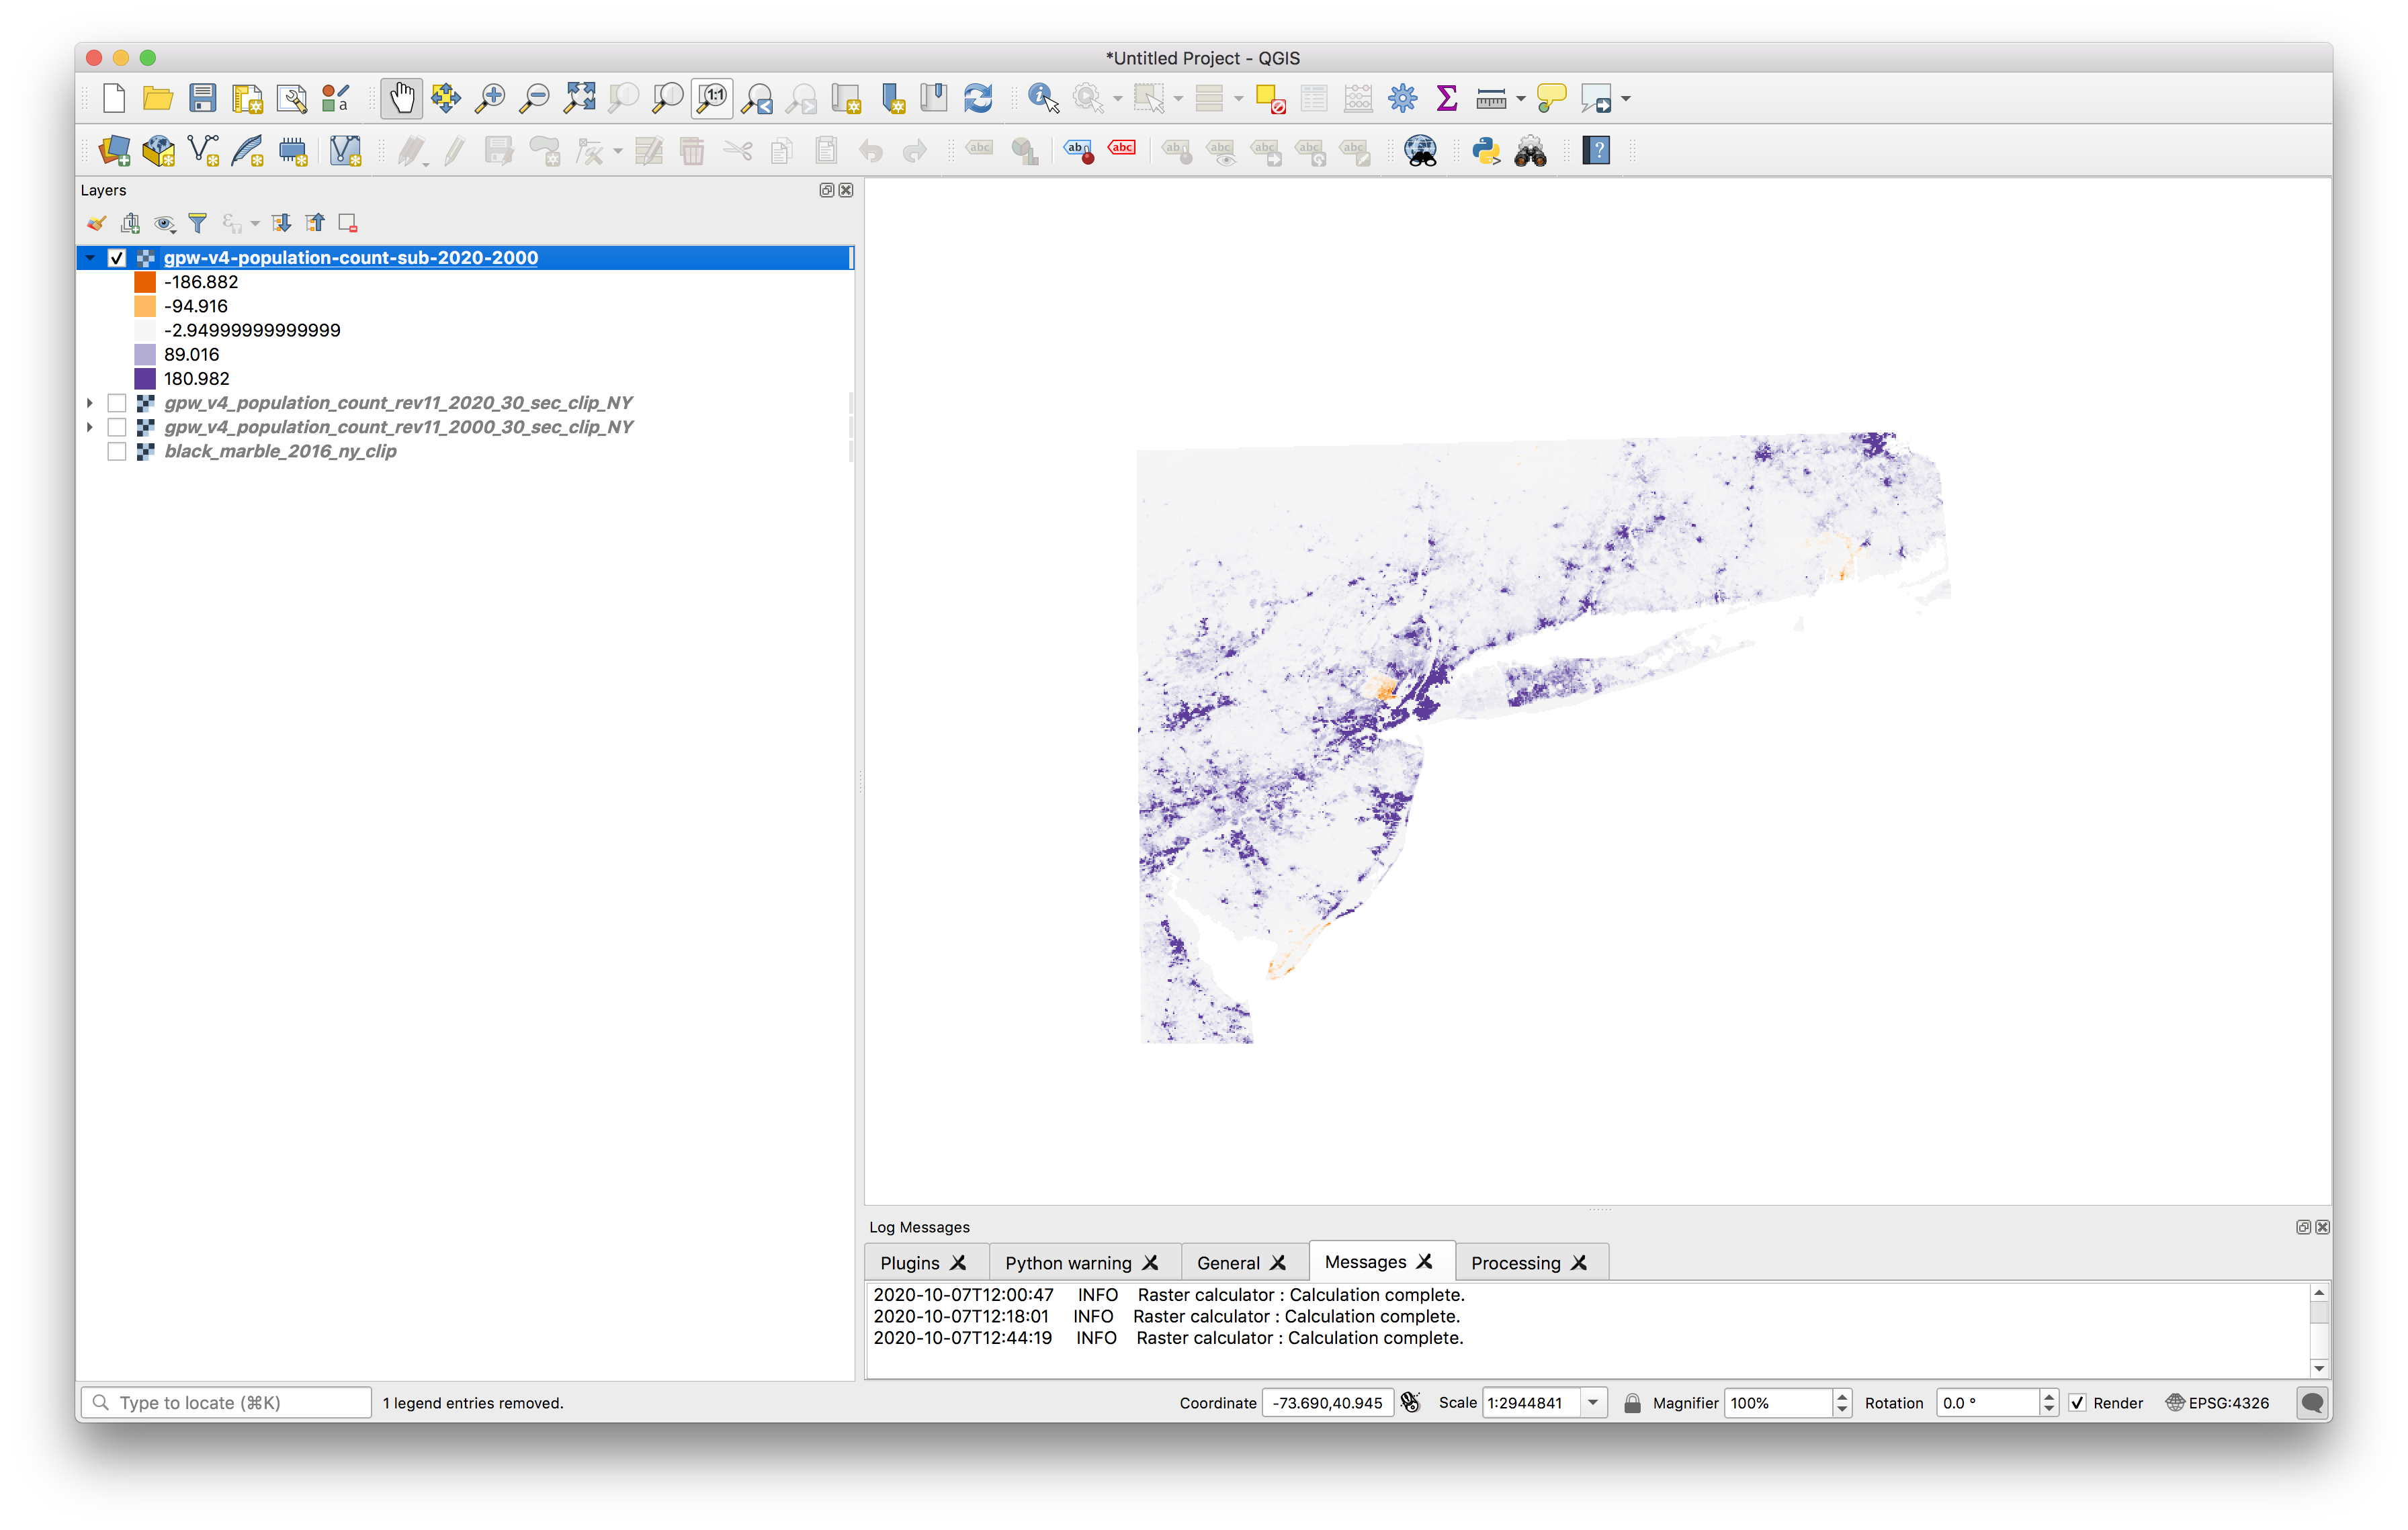
Task: Collapse the population-count-sub-2020-2000 layer legend
Action: (x=90, y=258)
